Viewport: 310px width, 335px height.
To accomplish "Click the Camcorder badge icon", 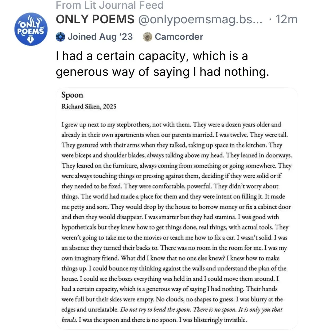I will coord(148,37).
